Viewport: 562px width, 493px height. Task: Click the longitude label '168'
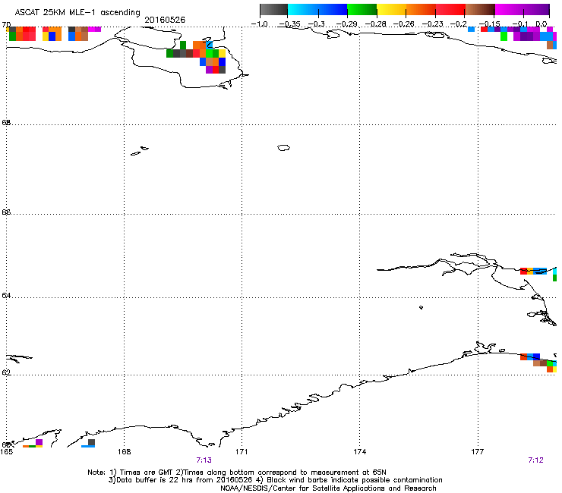tap(124, 452)
